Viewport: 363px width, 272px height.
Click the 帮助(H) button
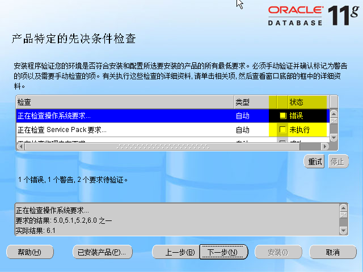(30, 252)
